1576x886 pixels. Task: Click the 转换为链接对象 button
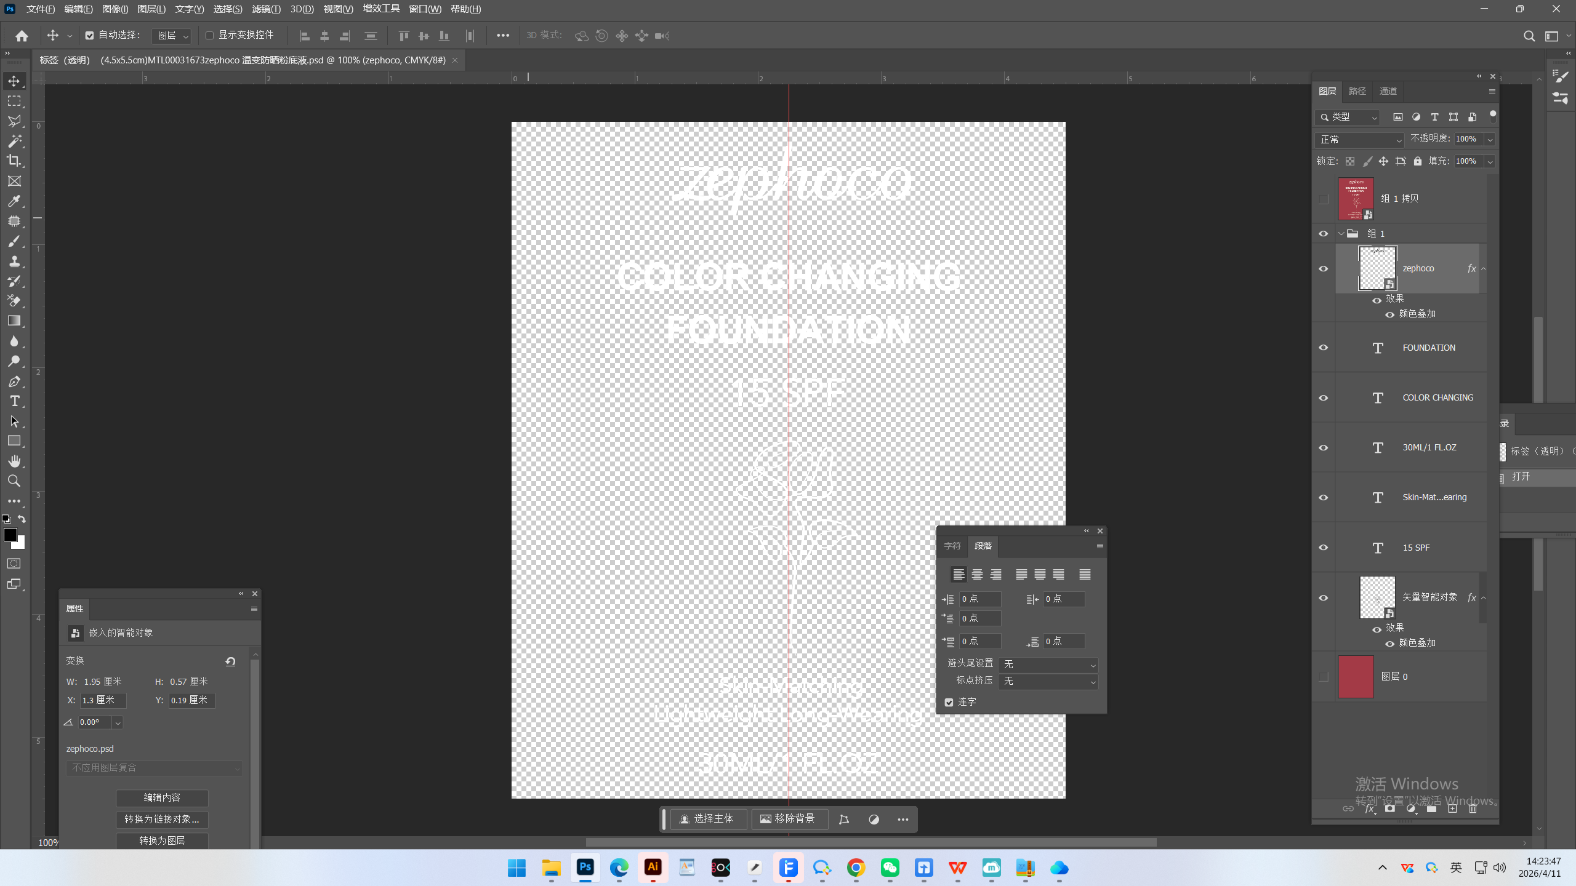[162, 820]
